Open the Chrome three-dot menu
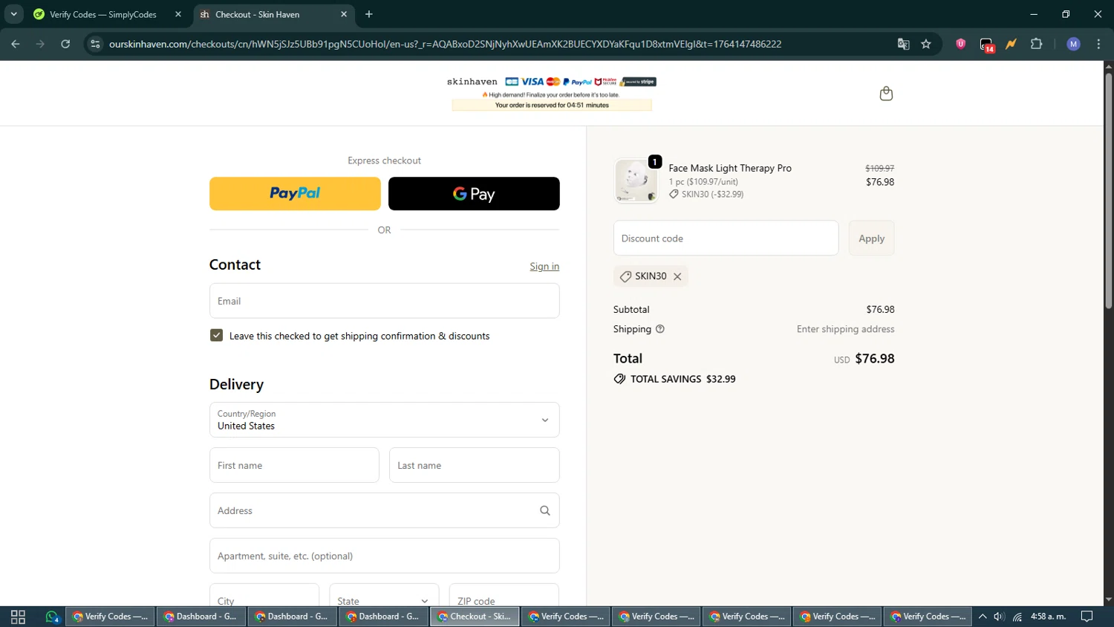The image size is (1114, 627). (1098, 44)
